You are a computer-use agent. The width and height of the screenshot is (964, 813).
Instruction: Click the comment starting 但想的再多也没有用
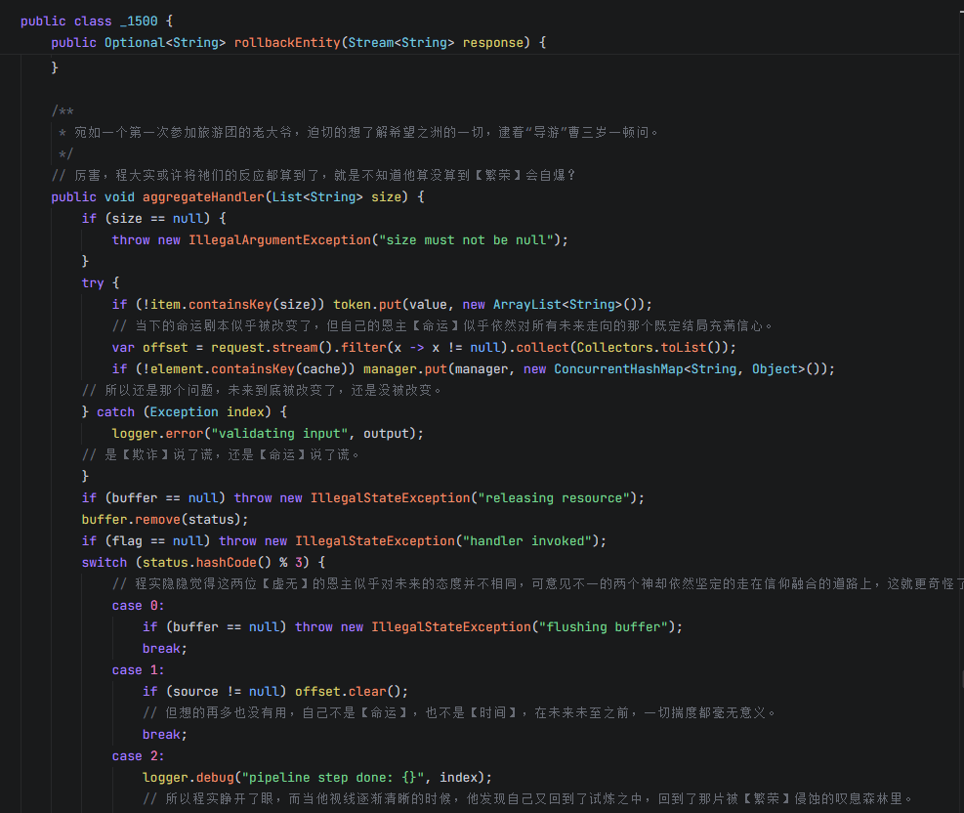point(459,713)
